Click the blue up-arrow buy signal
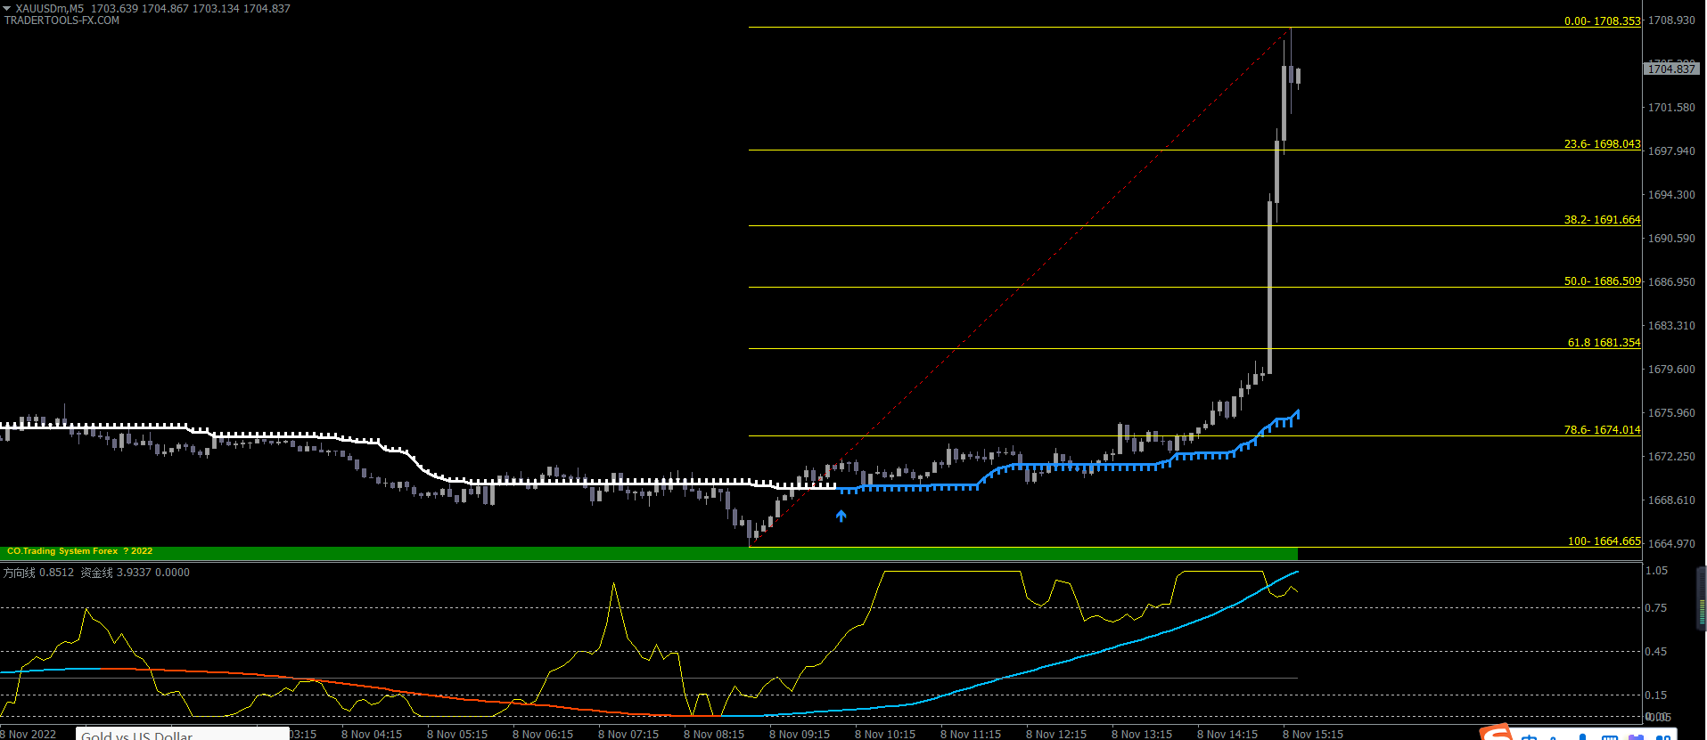The image size is (1707, 740). tap(841, 516)
